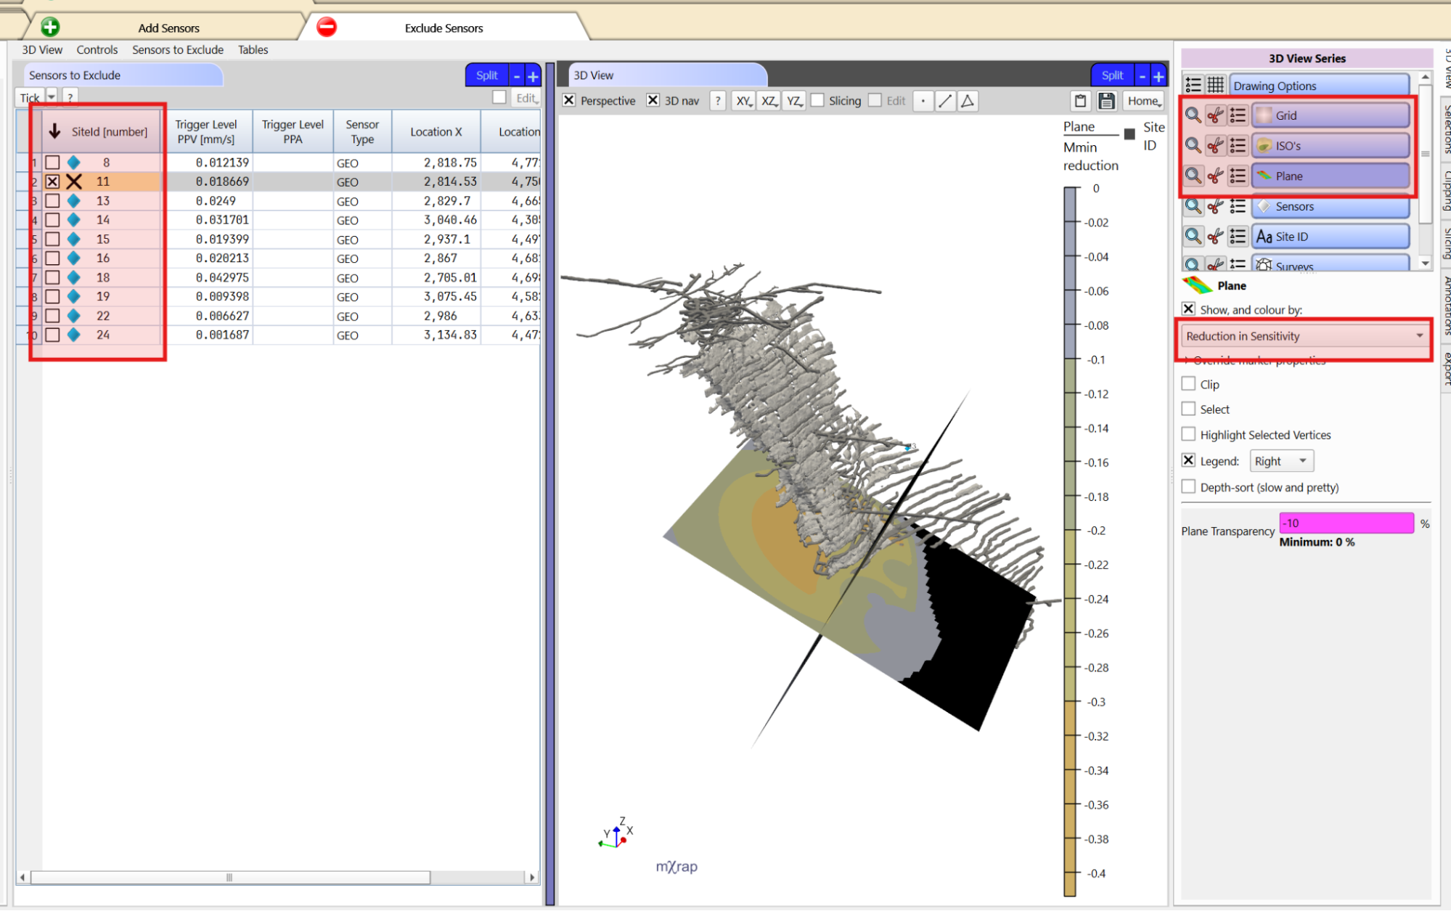Zoom to ISO's series magnifier icon
Screen dimensions: 1451x911
(1193, 146)
